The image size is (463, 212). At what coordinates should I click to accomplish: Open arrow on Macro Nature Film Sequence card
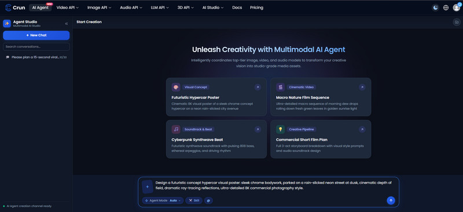(362, 87)
